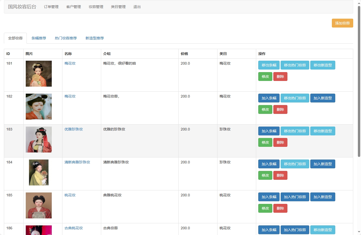Click 加入热门妆容 for 桃花妆
The height and width of the screenshot is (235, 361).
(x=295, y=197)
